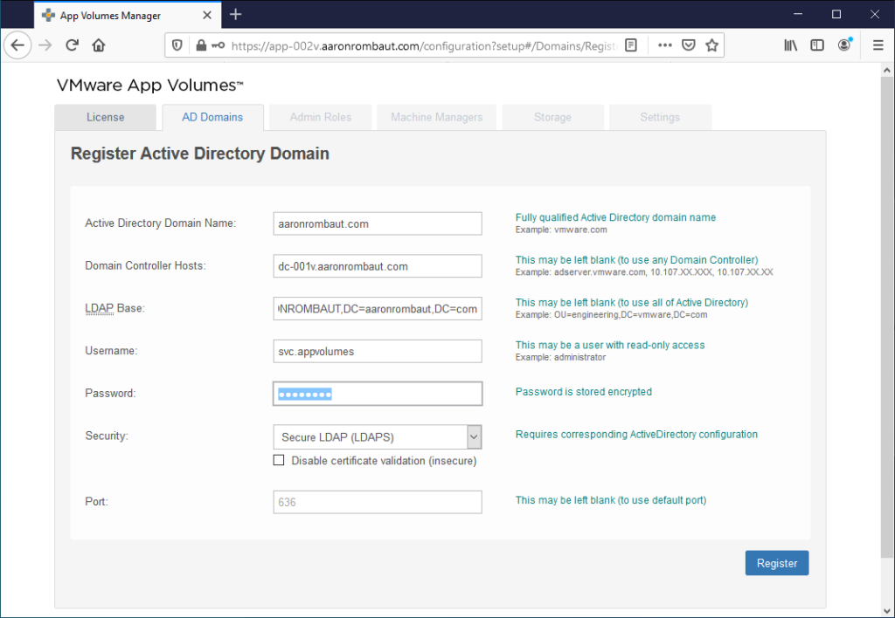Click the browser Back arrow button
Image resolution: width=895 pixels, height=618 pixels.
tap(18, 45)
